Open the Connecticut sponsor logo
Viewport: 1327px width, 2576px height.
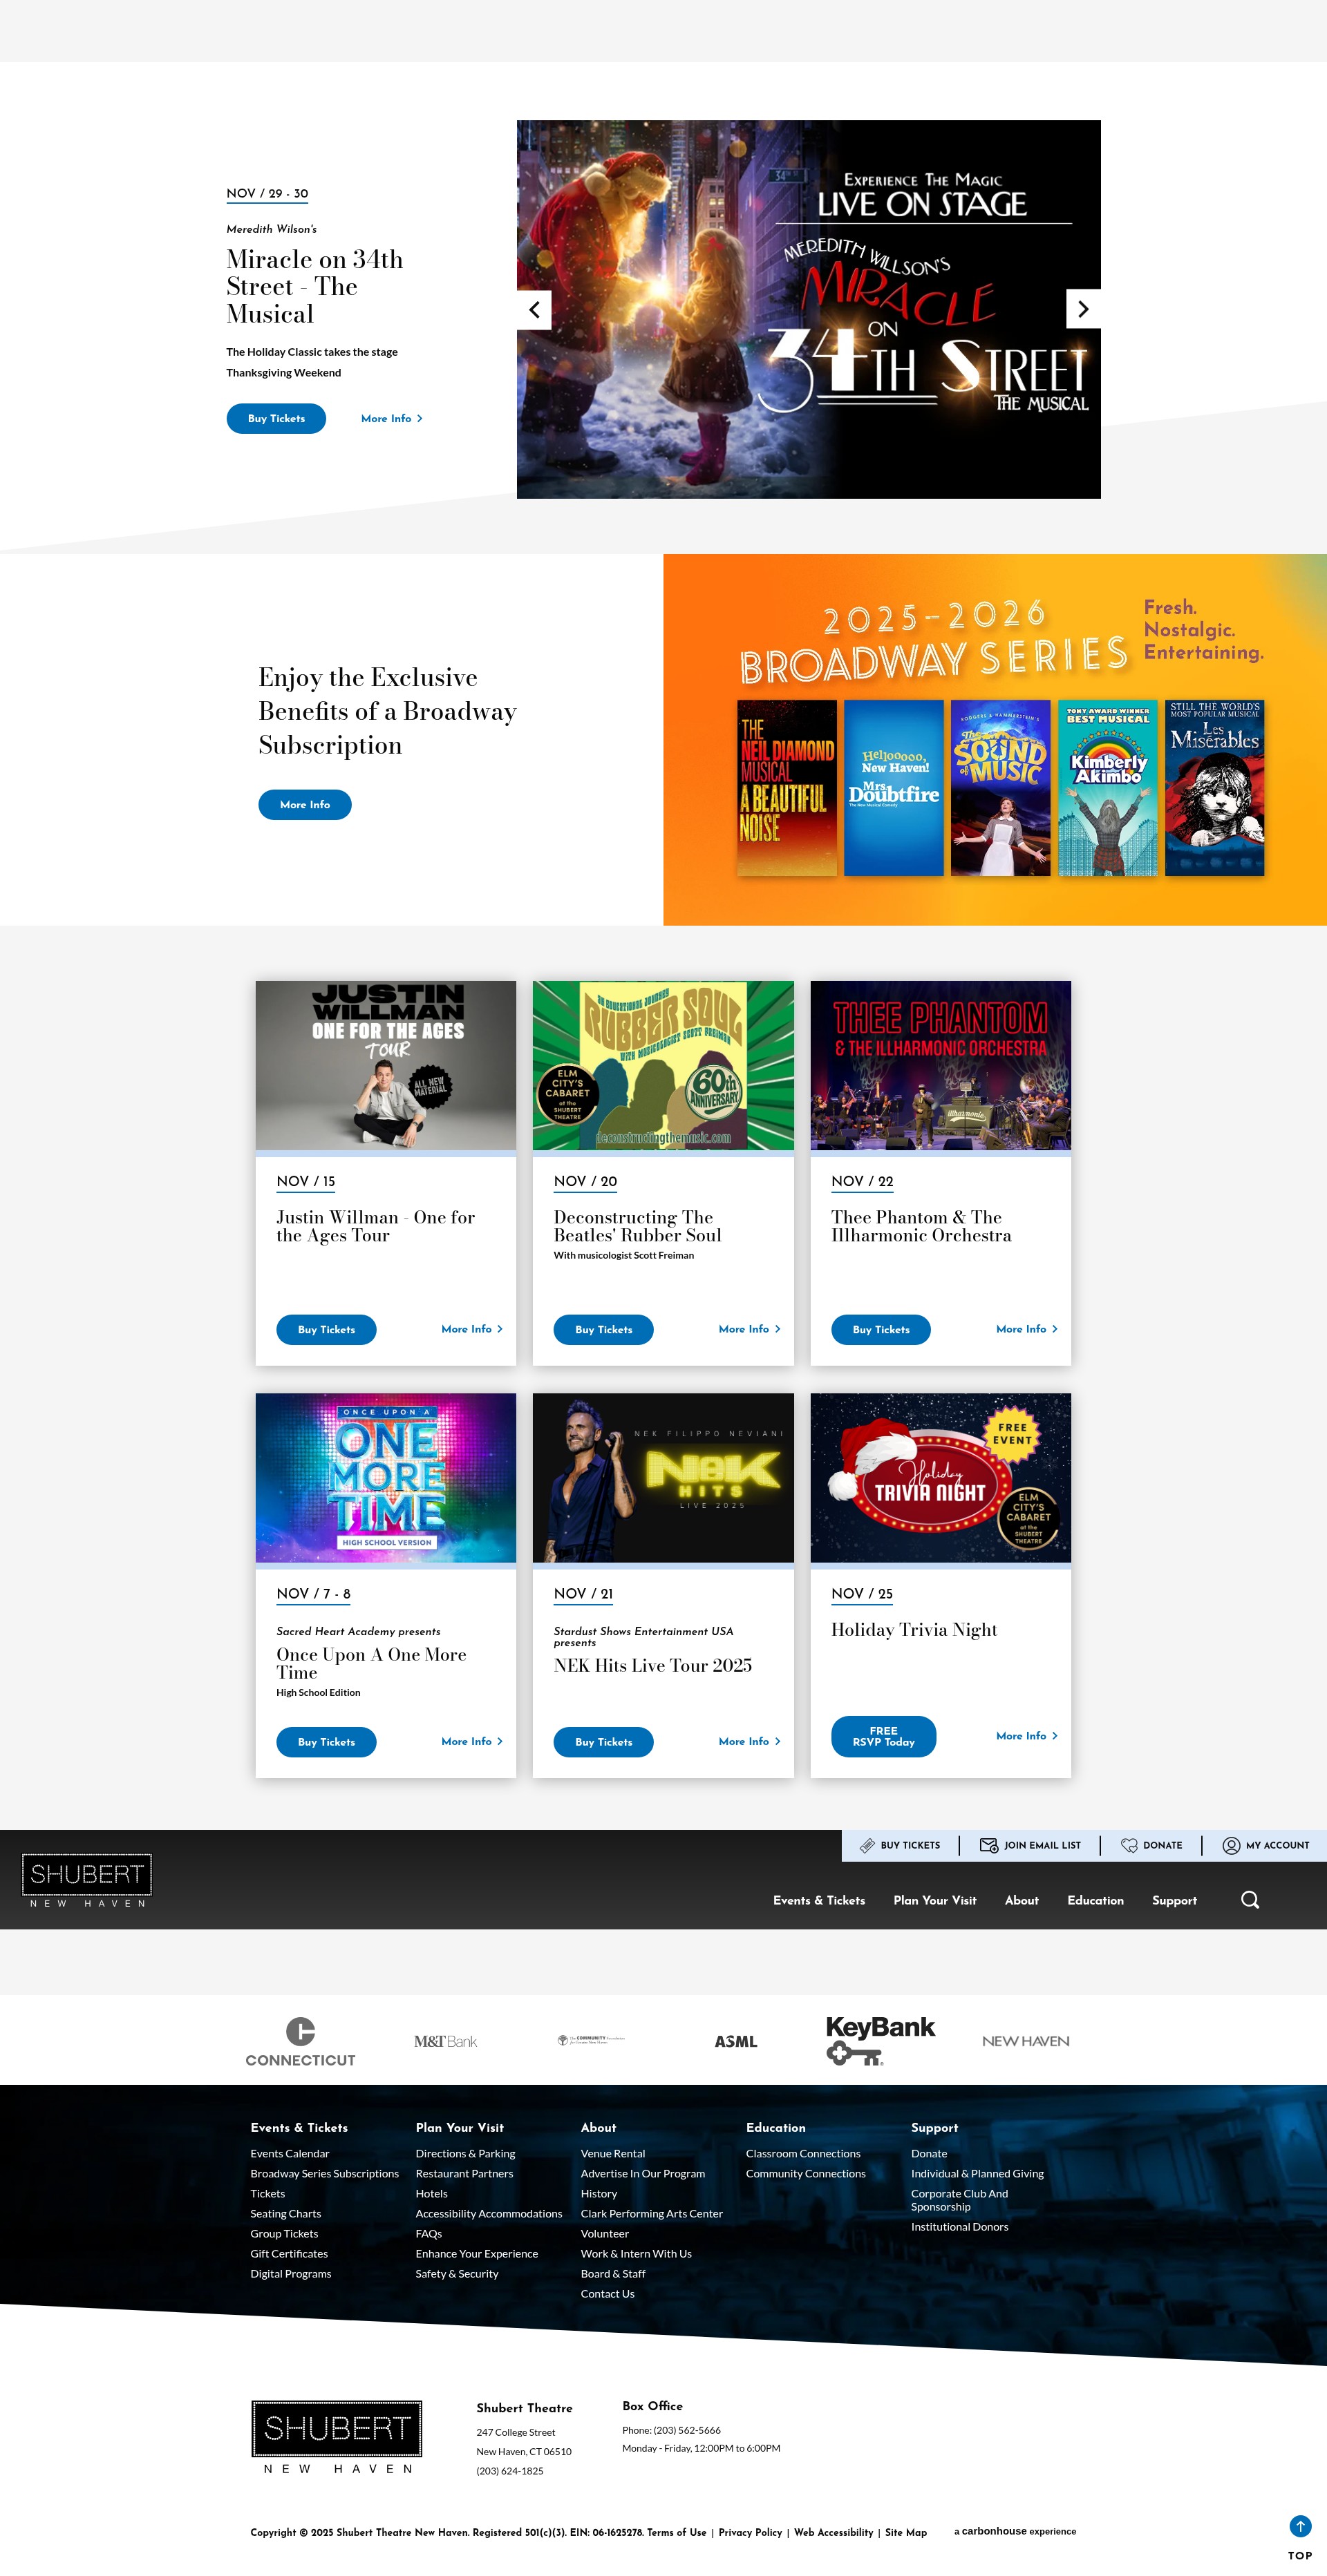300,2041
